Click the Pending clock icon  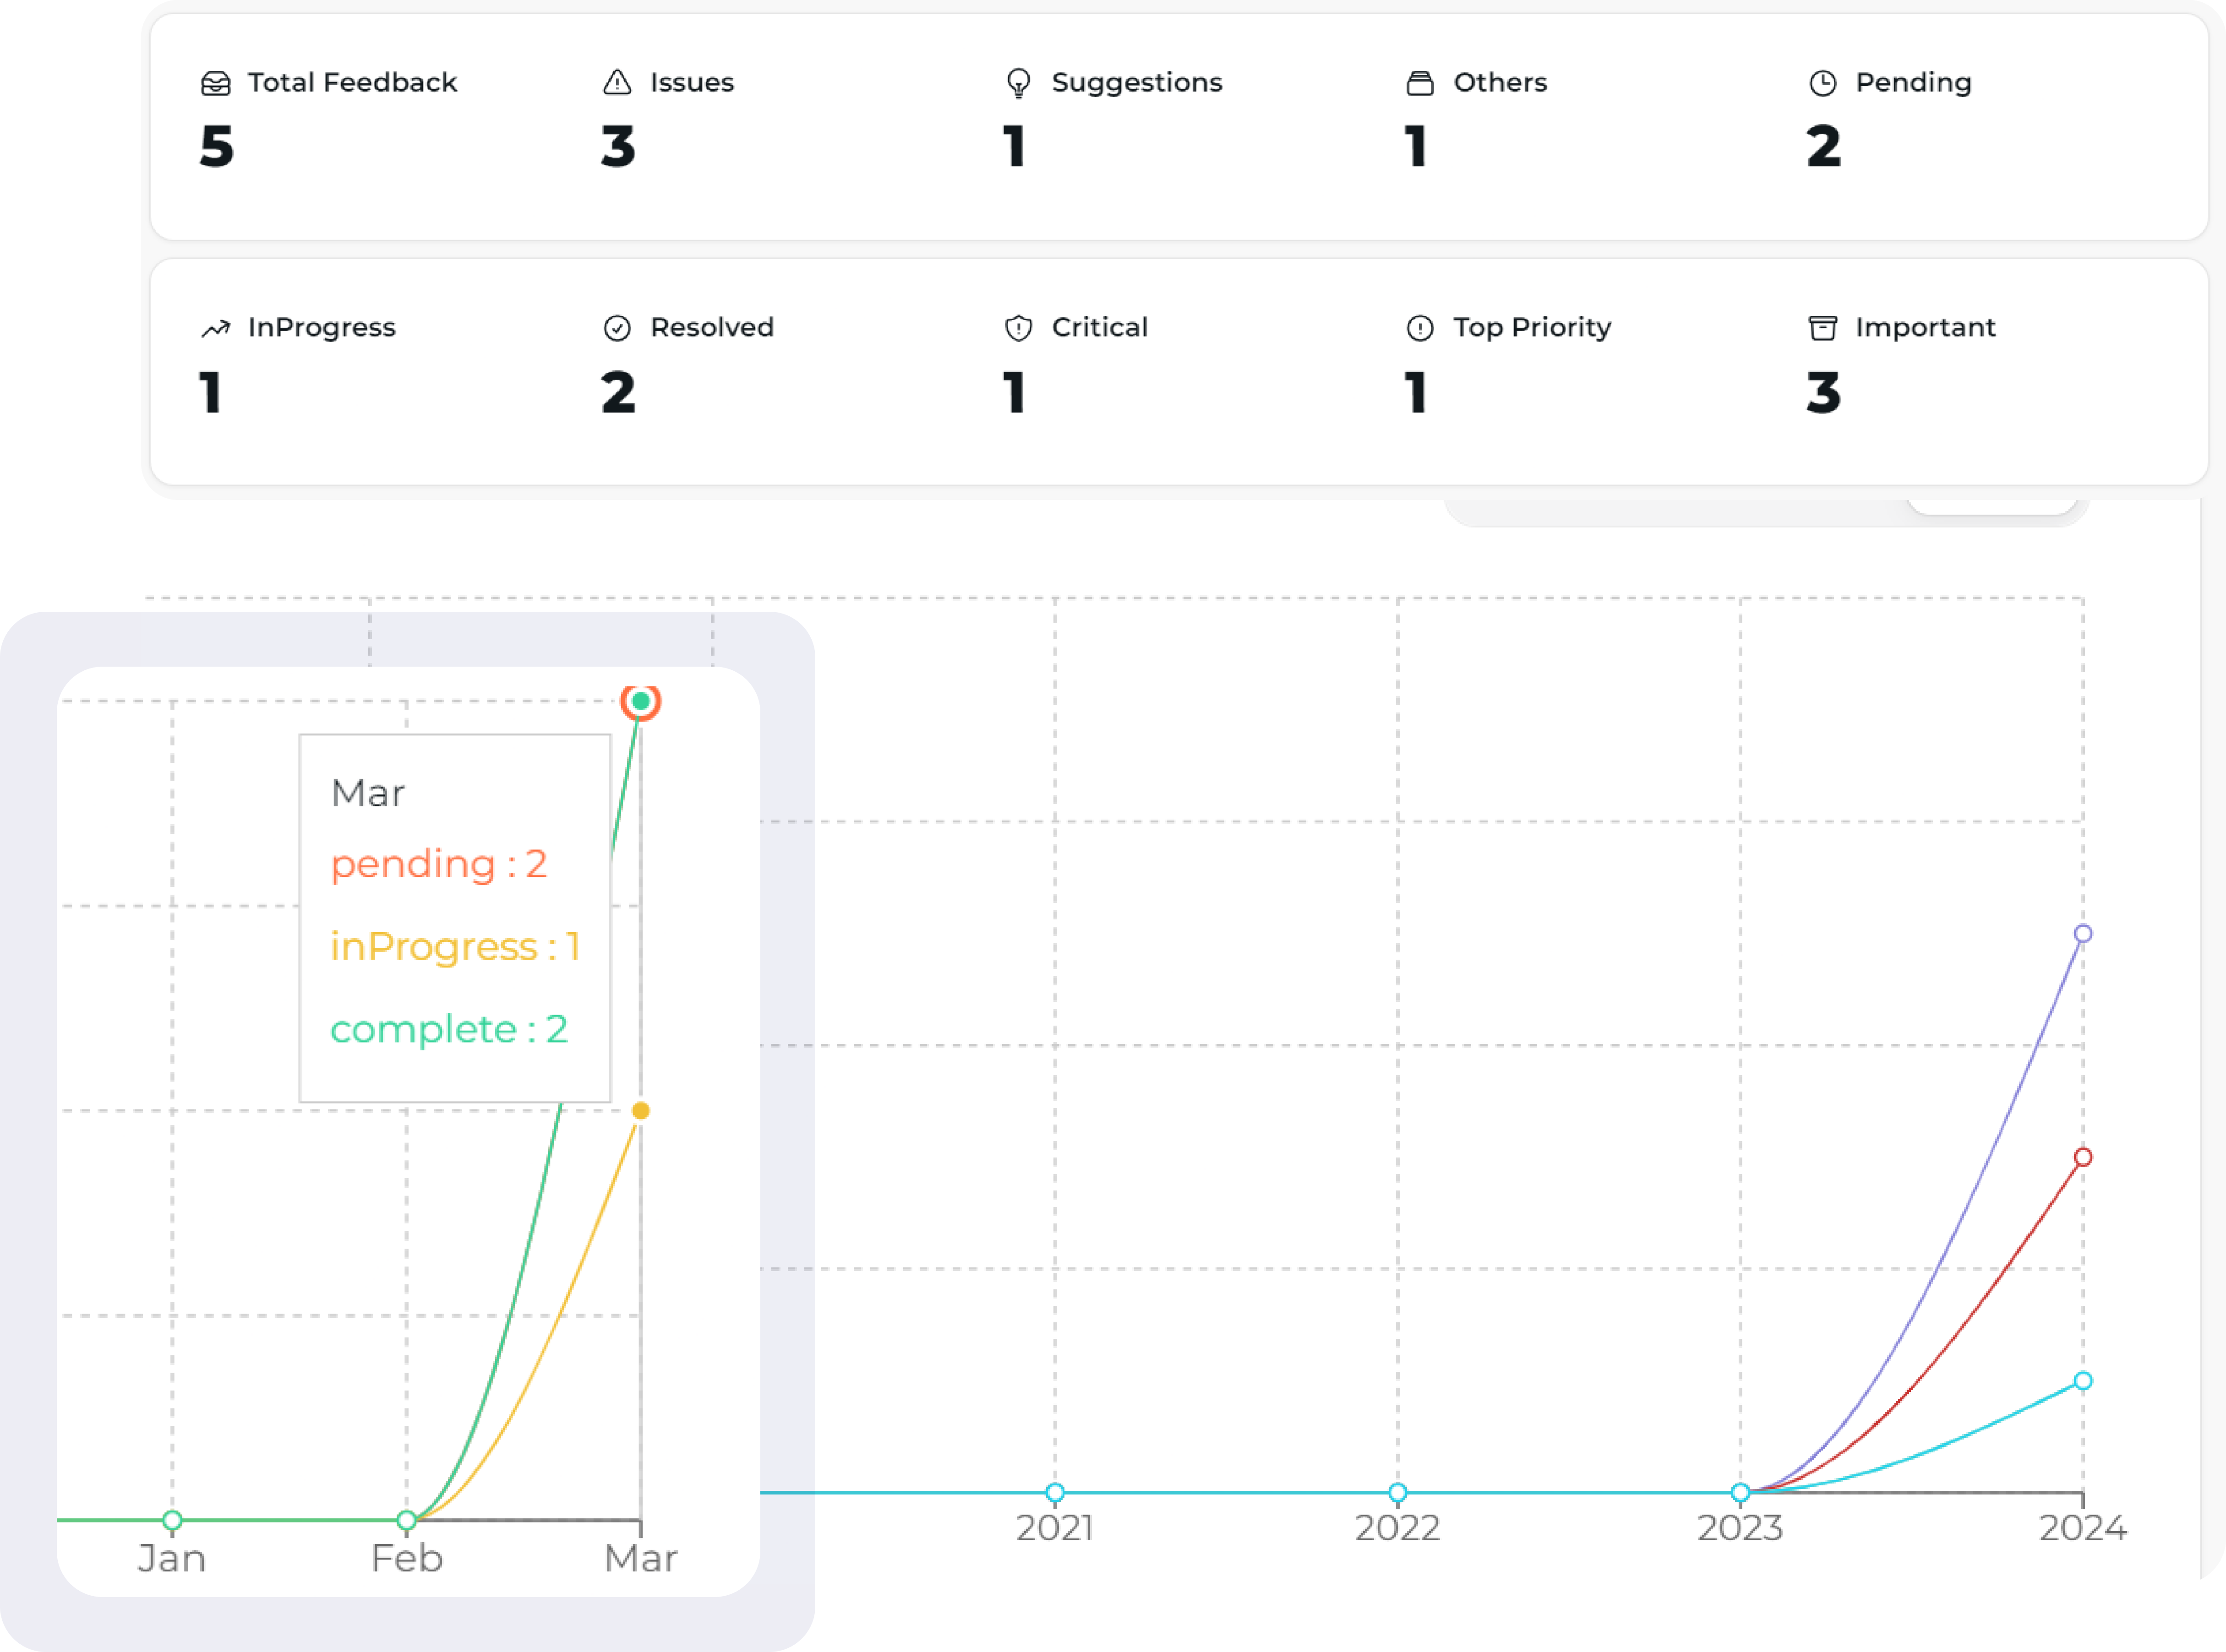[1823, 83]
